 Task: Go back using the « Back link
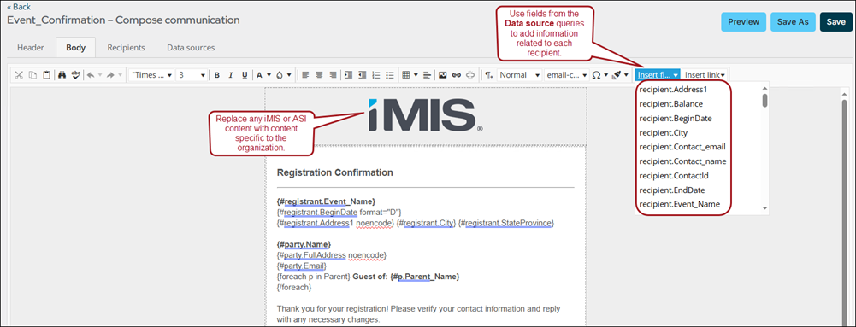(x=19, y=7)
